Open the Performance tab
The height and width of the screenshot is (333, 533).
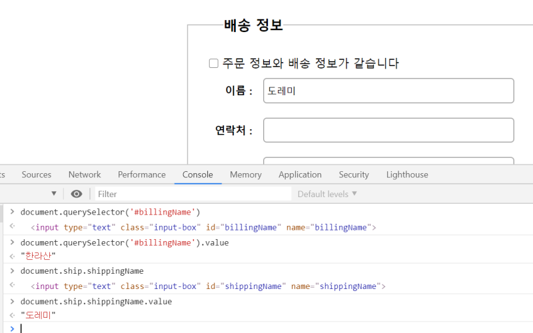coord(141,174)
